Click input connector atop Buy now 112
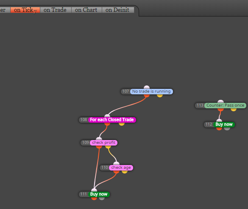248x209 pixels. (x=219, y=121)
